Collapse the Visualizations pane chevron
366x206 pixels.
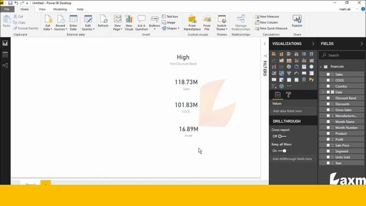tap(313, 43)
